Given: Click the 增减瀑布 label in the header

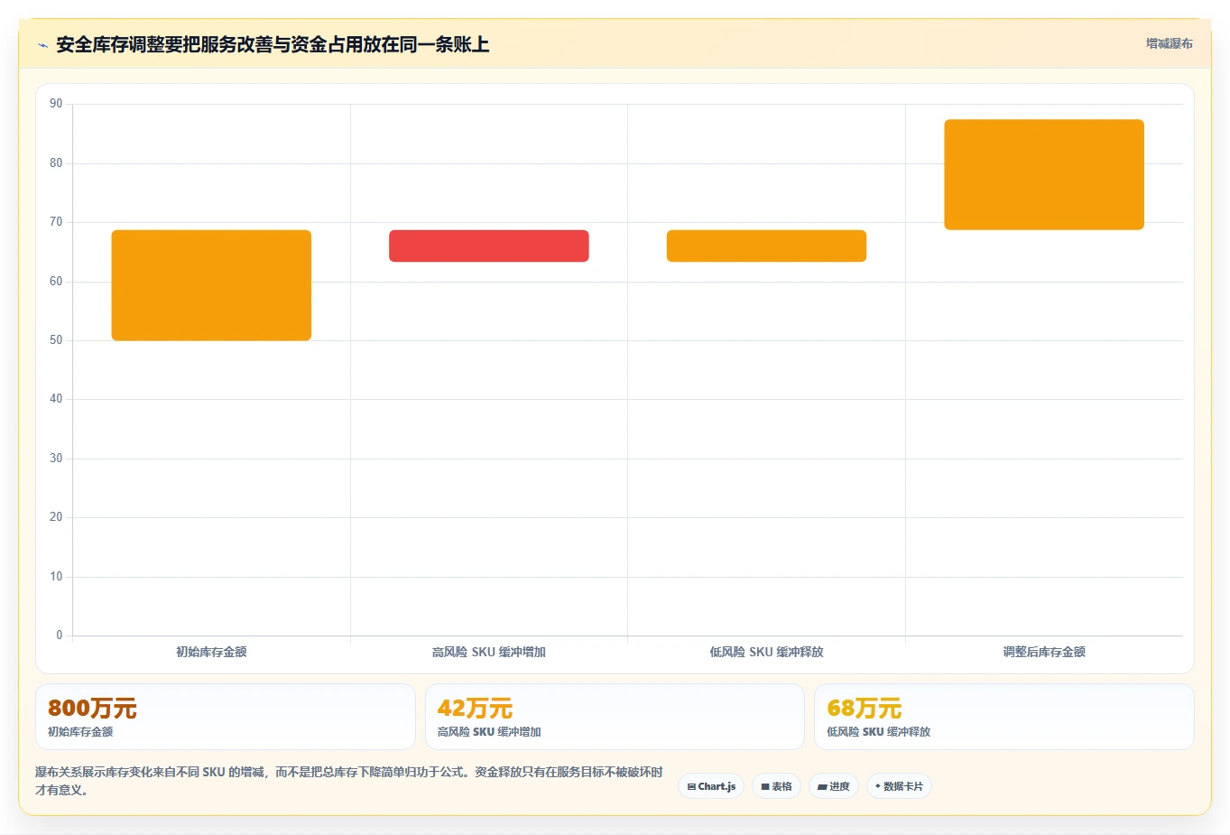Looking at the screenshot, I should pyautogui.click(x=1169, y=43).
